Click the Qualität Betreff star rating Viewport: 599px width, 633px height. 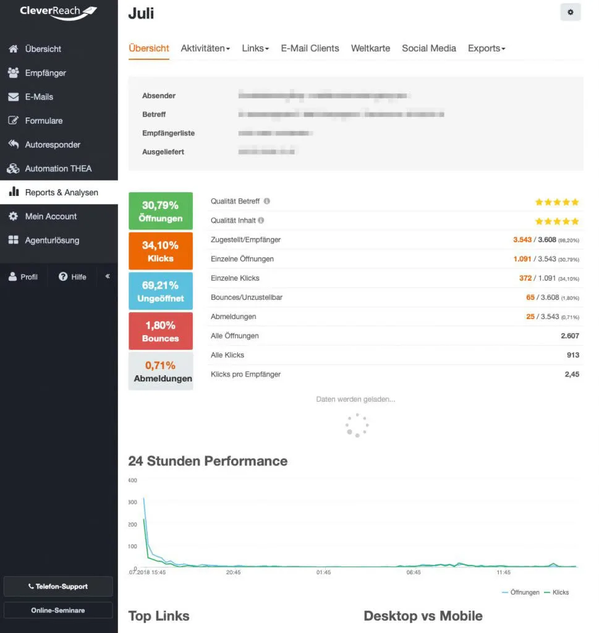[557, 202]
